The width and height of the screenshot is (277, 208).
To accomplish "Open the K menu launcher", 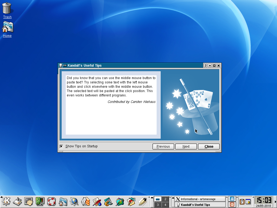I will tap(6, 201).
